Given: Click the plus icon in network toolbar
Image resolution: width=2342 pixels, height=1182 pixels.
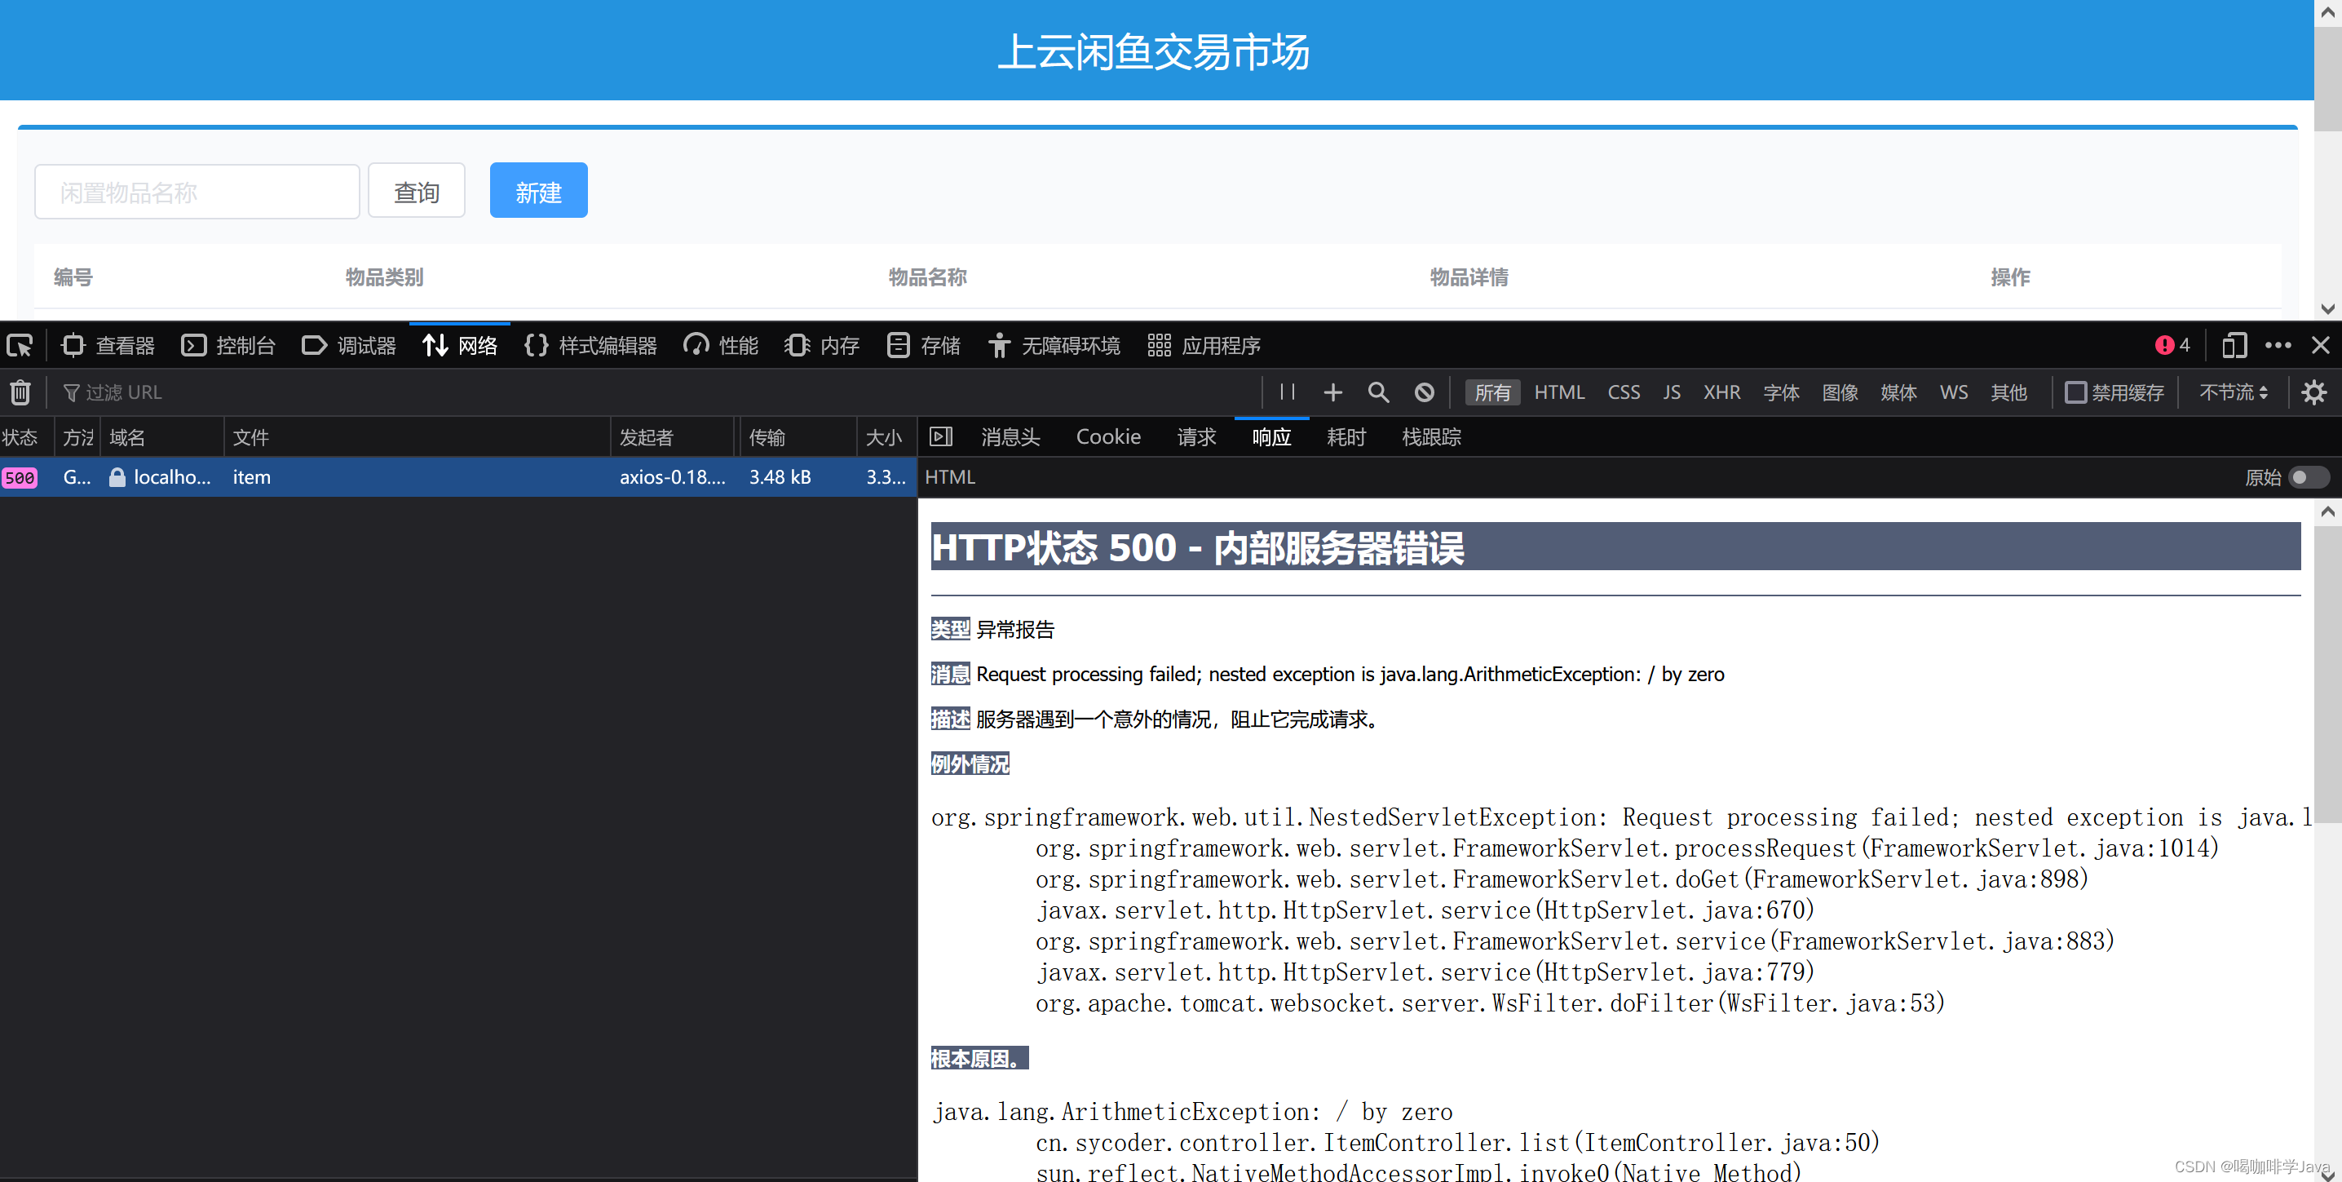Looking at the screenshot, I should coord(1332,392).
